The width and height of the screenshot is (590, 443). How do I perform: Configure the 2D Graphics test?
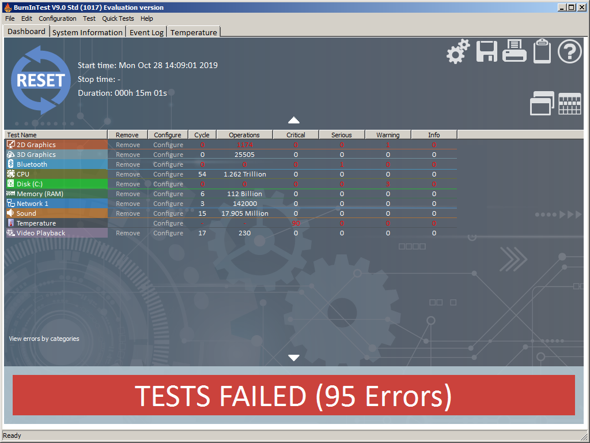coord(168,145)
